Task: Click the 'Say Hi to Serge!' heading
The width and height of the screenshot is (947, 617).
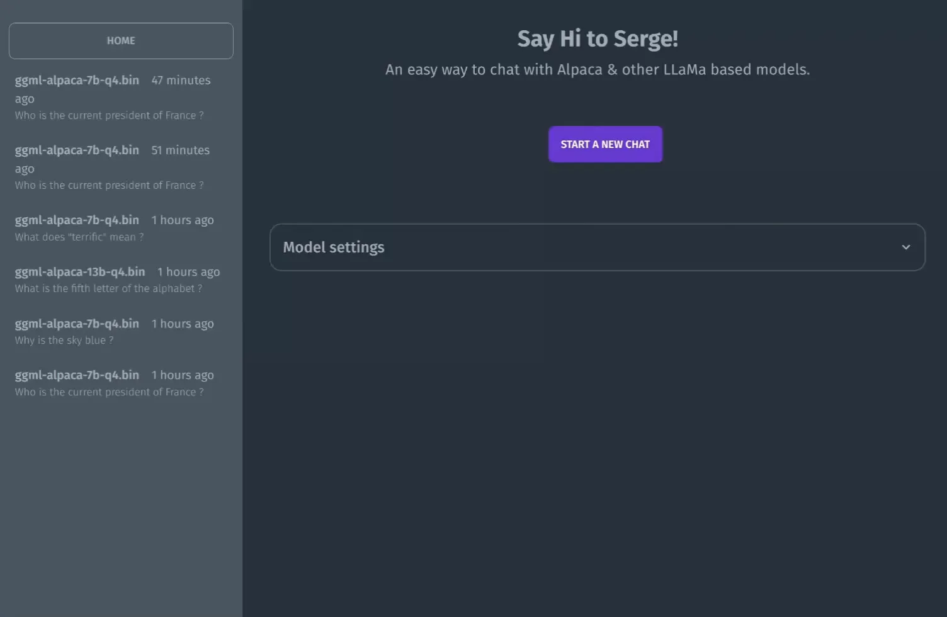Action: 597,38
